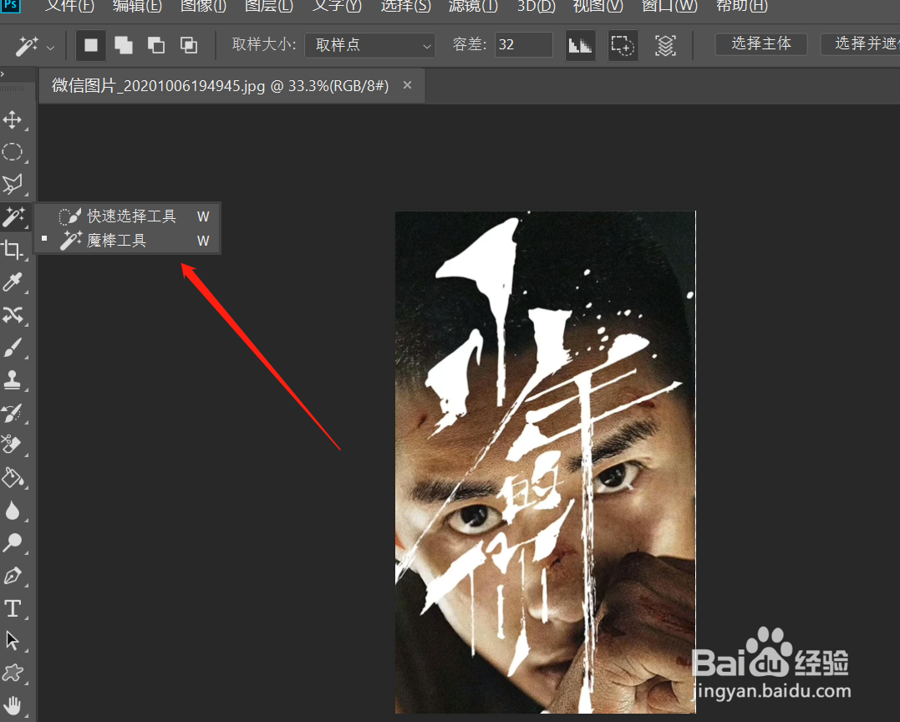Set selection mode to Subtract from Selection
The image size is (900, 722).
[156, 45]
